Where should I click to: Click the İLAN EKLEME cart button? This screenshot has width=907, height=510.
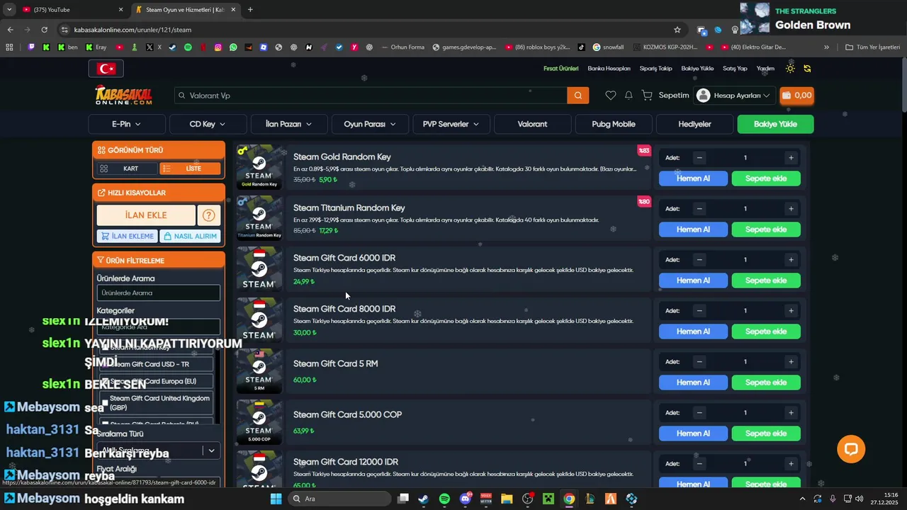tap(127, 237)
